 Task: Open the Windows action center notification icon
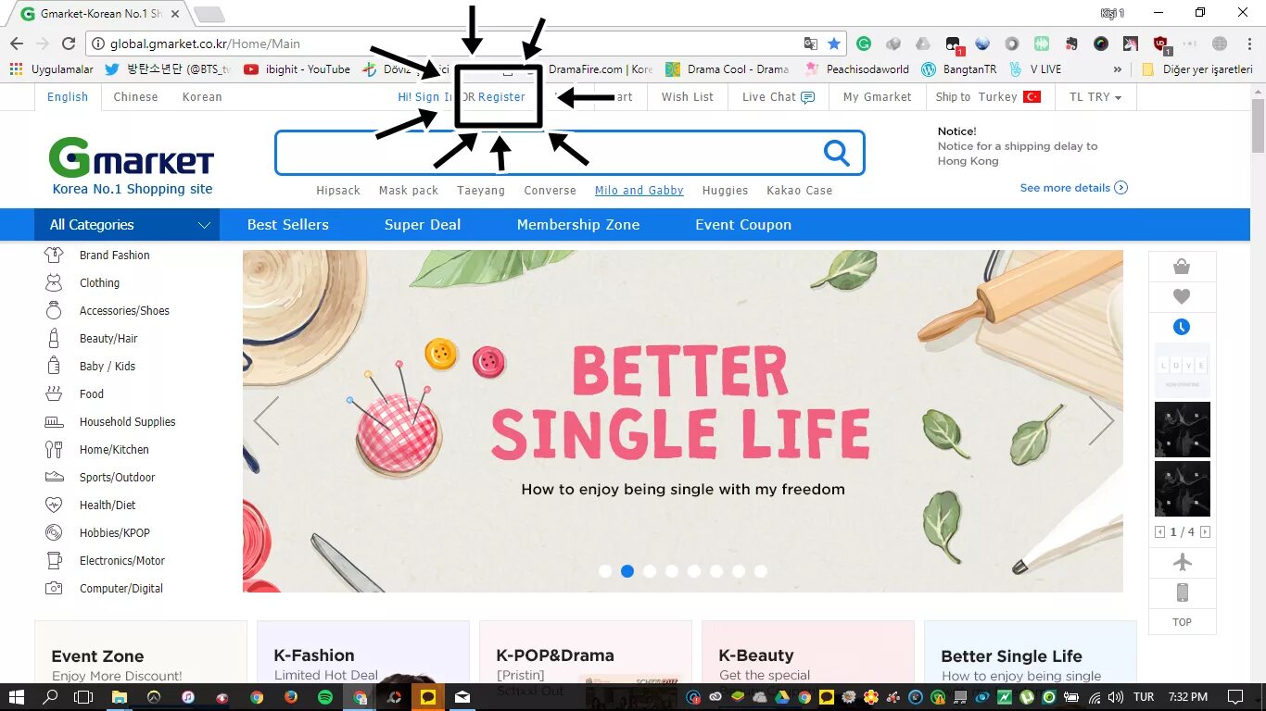tap(1235, 697)
